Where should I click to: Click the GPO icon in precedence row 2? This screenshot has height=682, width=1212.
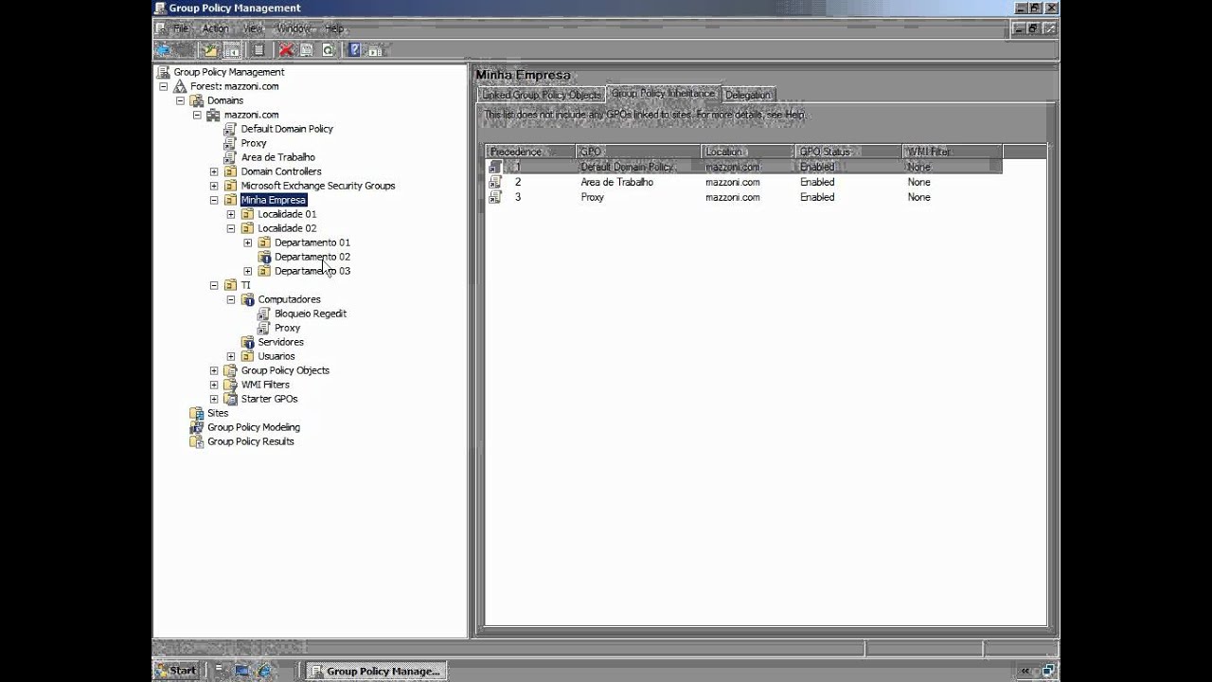(495, 182)
